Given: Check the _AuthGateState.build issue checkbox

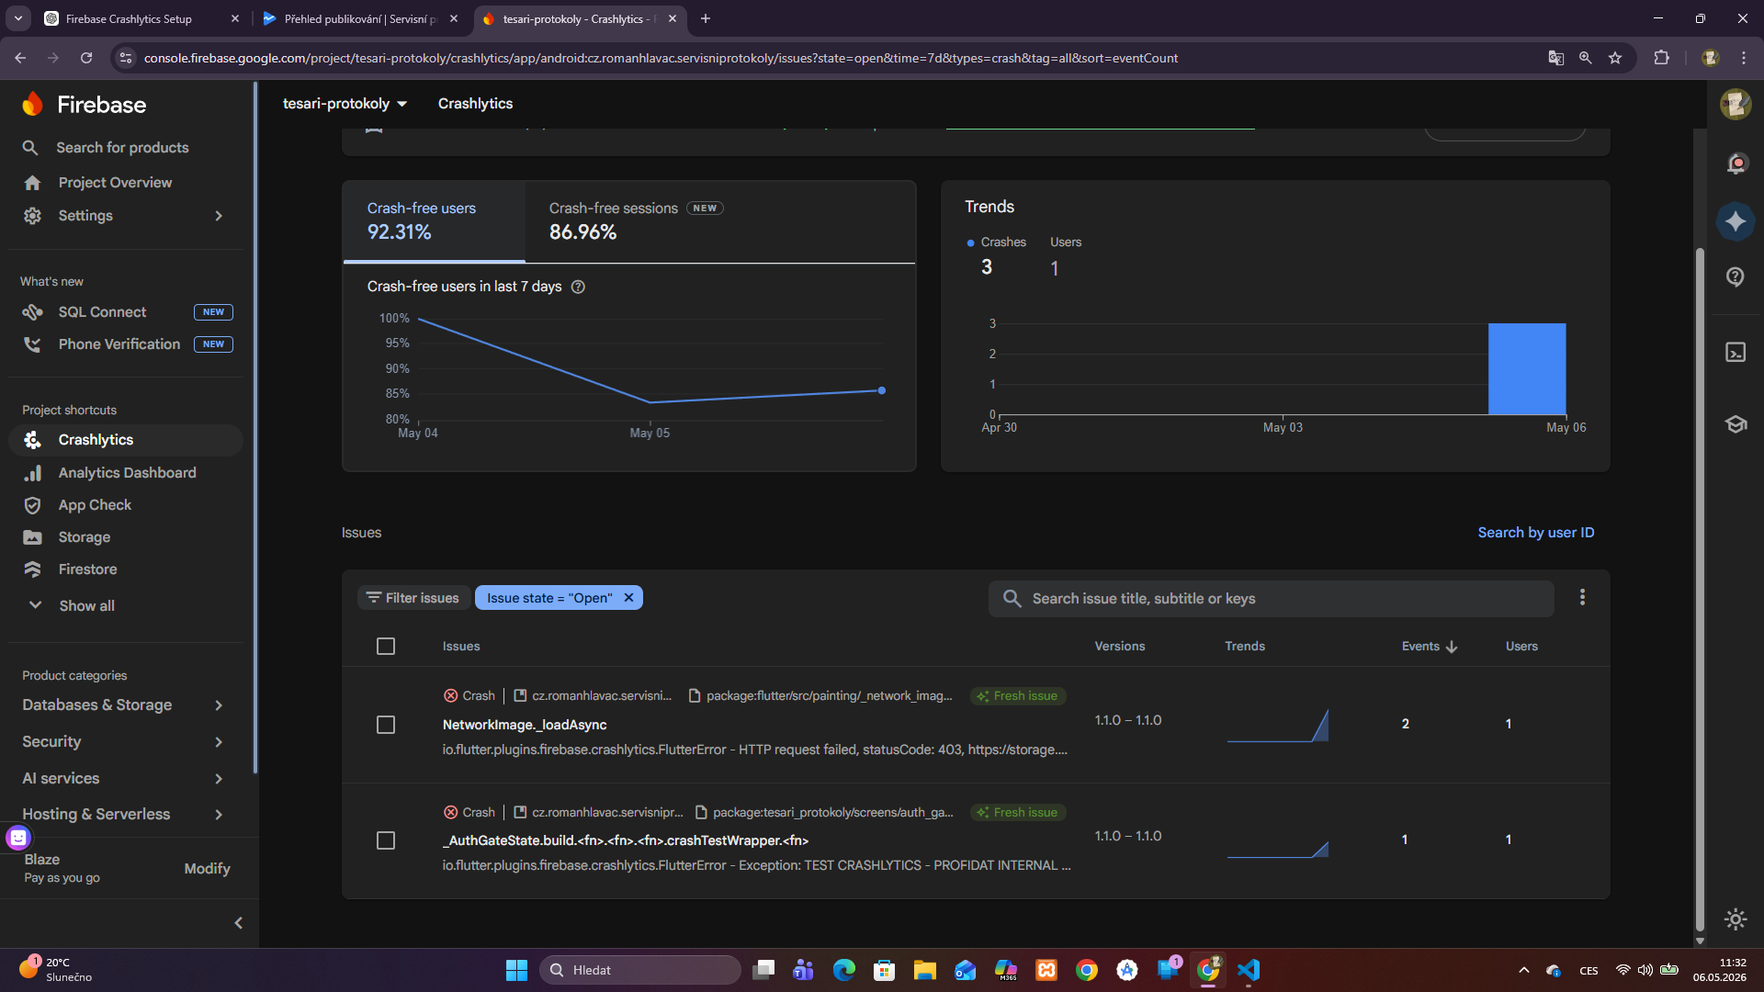Looking at the screenshot, I should pos(386,841).
